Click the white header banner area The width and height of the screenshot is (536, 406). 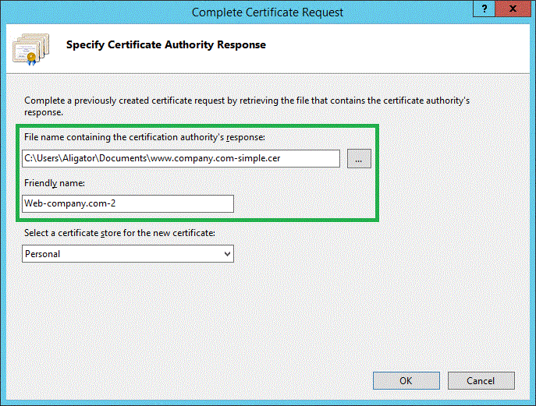[390, 48]
